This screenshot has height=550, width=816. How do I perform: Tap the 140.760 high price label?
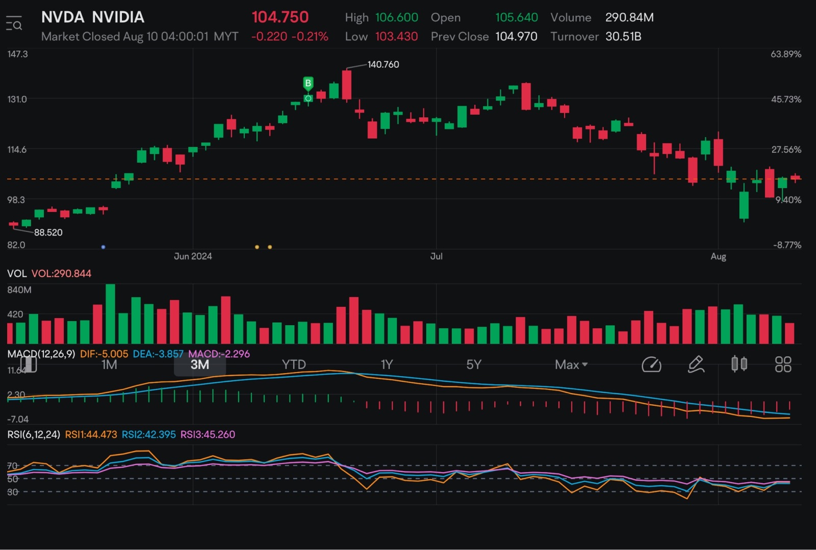[x=383, y=65]
